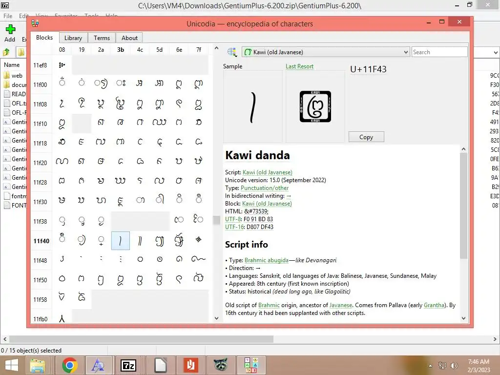Select the wavy character at row 11f48 column 7f

(199, 260)
